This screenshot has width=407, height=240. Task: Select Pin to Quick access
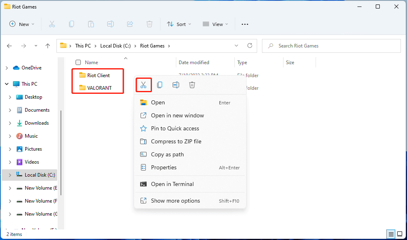(190, 128)
